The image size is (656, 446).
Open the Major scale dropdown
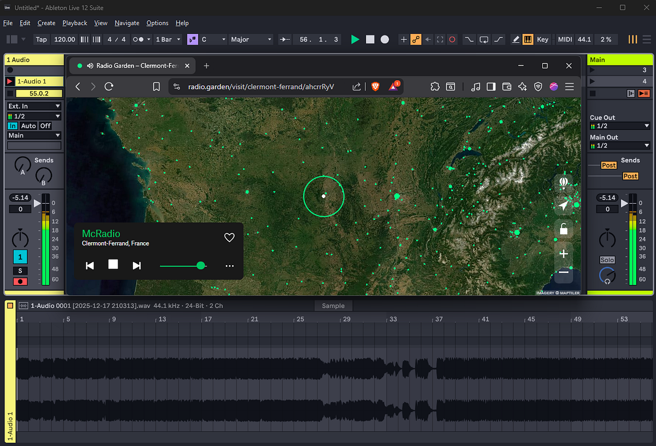tap(250, 39)
